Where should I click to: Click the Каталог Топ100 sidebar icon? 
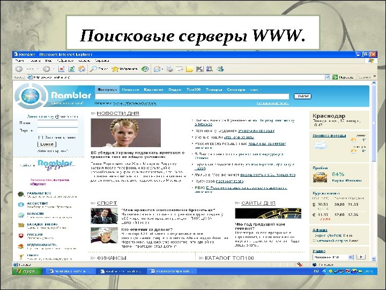click(21, 225)
